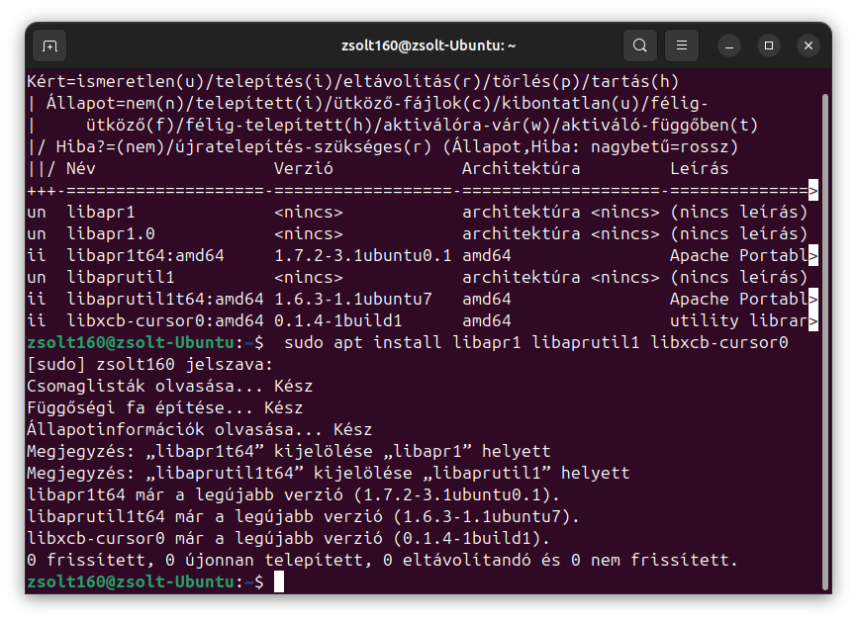Click the search magnifier icon
The image size is (857, 622).
click(640, 45)
